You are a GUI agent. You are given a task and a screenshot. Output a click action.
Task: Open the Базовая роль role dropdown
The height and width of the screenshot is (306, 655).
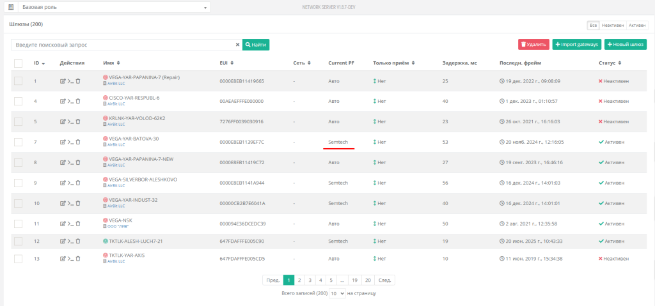(x=114, y=7)
